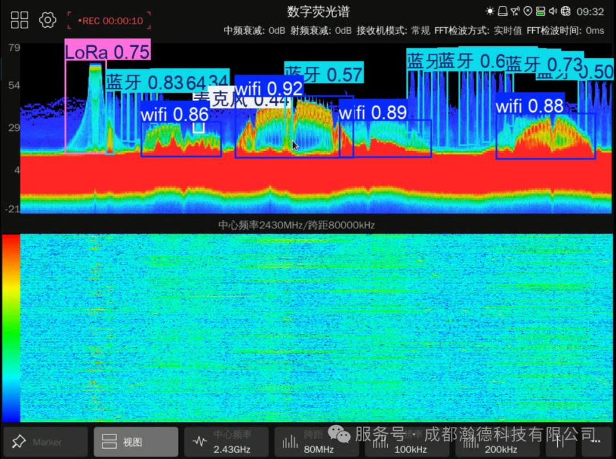Expand the more options ellipsis button
The height and width of the screenshot is (459, 616).
point(596,442)
